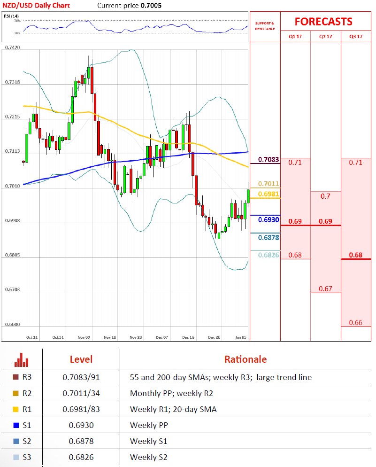Click the Oct 21 date axis label
Image resolution: width=376 pixels, height=467 pixels.
[32, 337]
